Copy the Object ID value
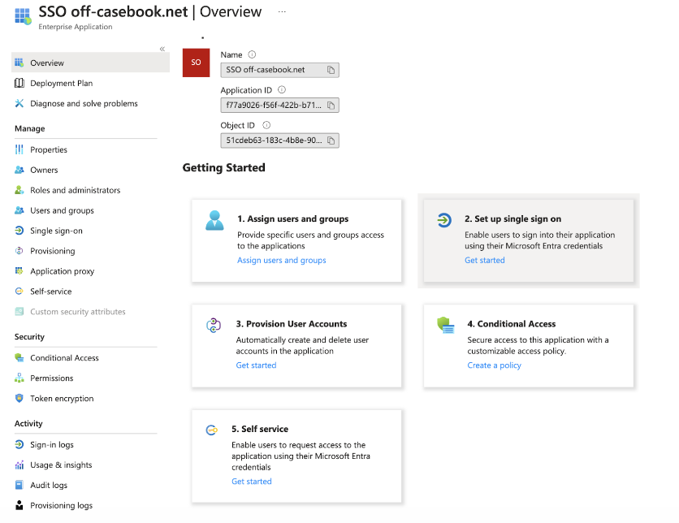 click(x=331, y=140)
